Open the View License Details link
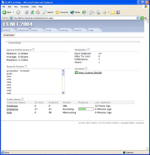 [90, 73]
